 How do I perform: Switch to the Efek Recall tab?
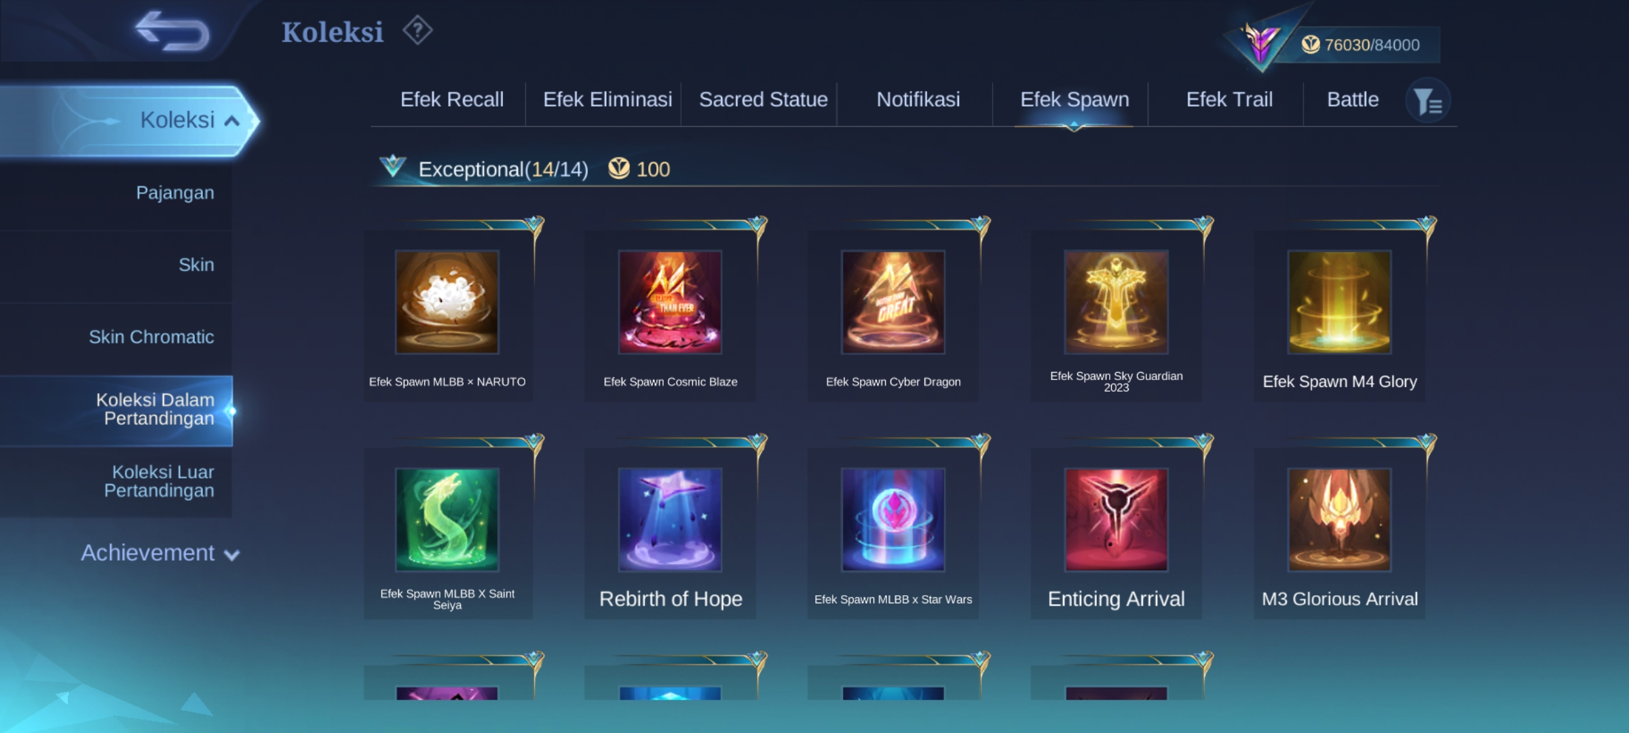click(x=452, y=100)
